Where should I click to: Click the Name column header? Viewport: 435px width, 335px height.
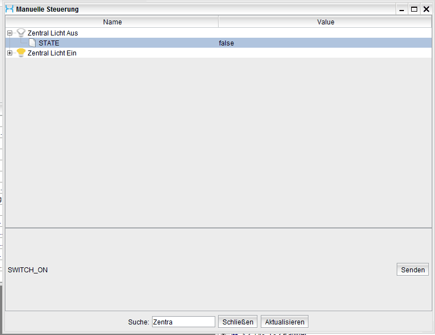112,22
